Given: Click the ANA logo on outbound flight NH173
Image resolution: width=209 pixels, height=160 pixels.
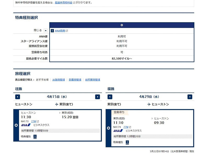Looking at the screenshot, I should [x=26, y=125].
